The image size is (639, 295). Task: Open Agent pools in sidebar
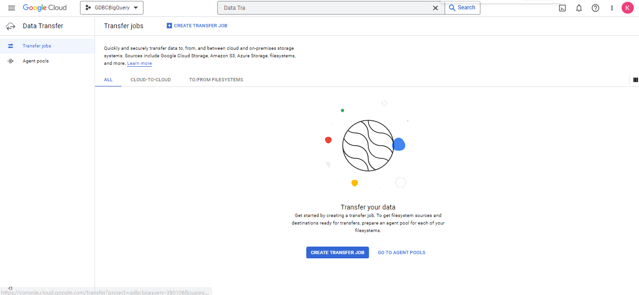(36, 61)
